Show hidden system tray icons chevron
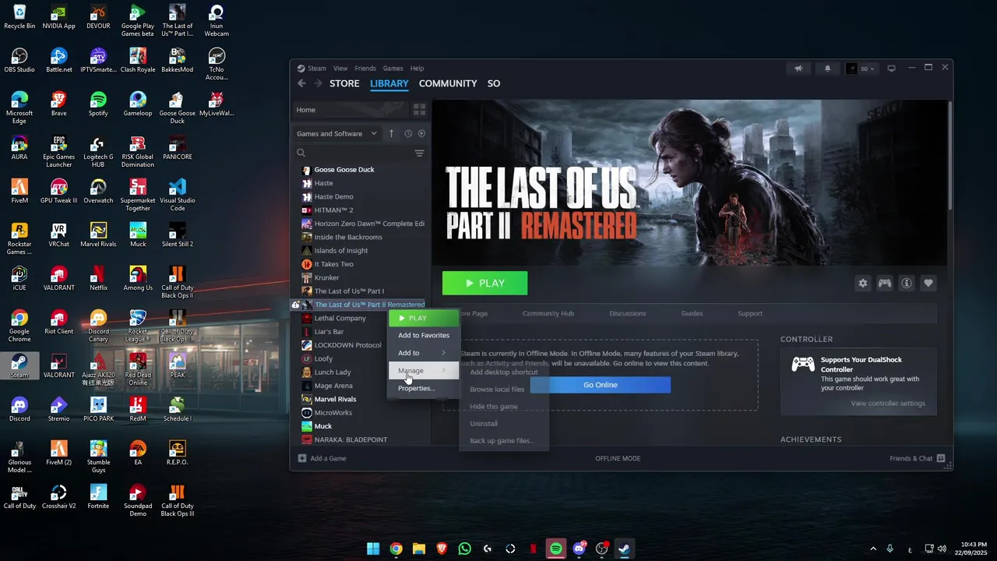 point(873,549)
